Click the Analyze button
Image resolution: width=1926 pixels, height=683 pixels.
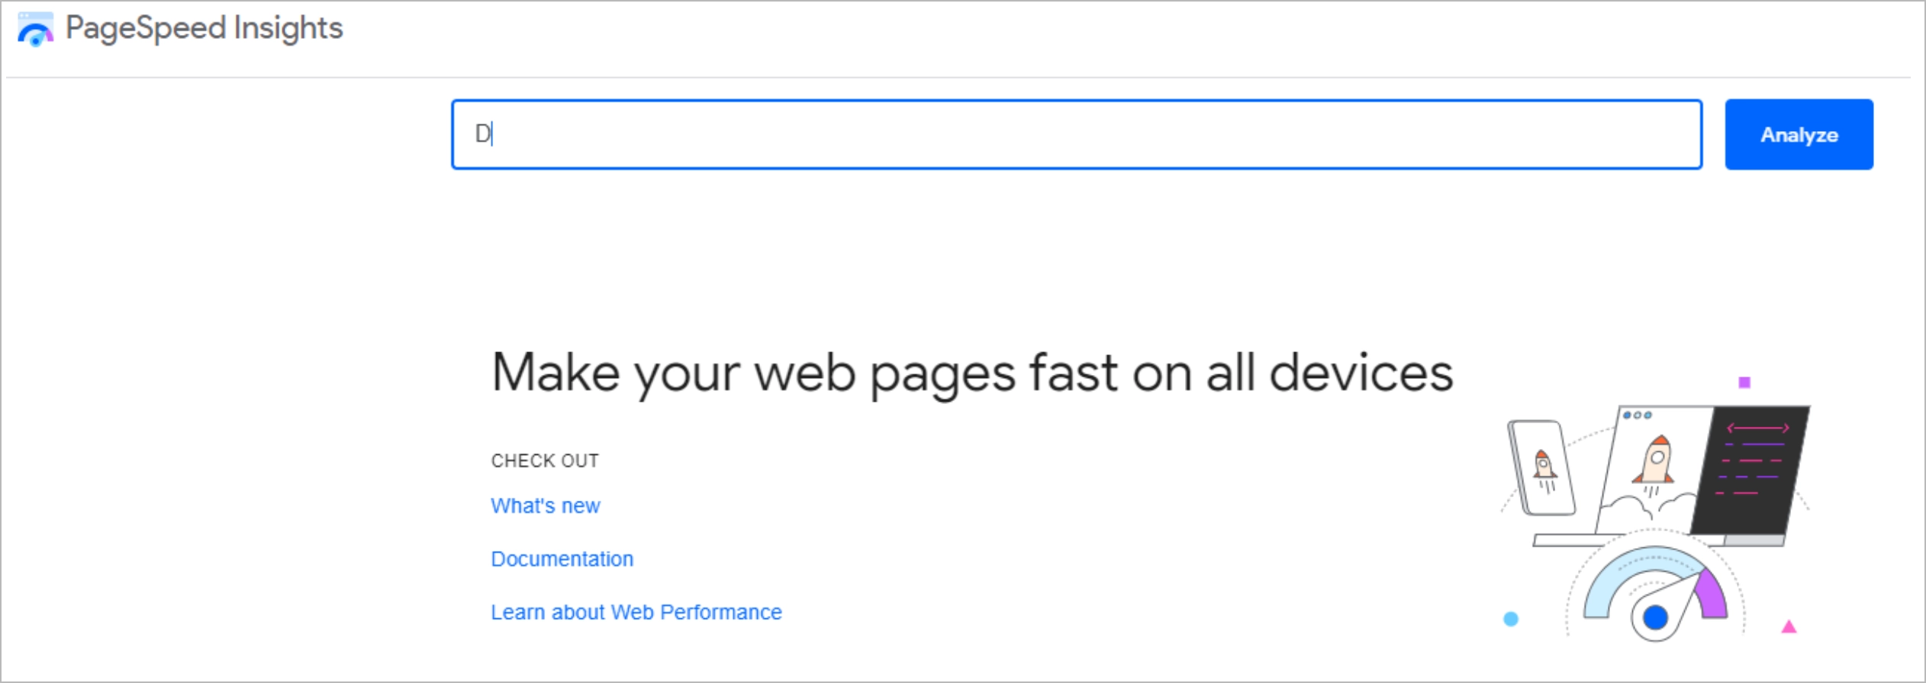point(1799,134)
